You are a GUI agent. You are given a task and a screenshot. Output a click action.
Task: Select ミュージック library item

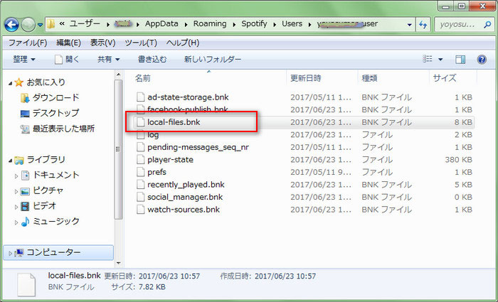(56, 221)
